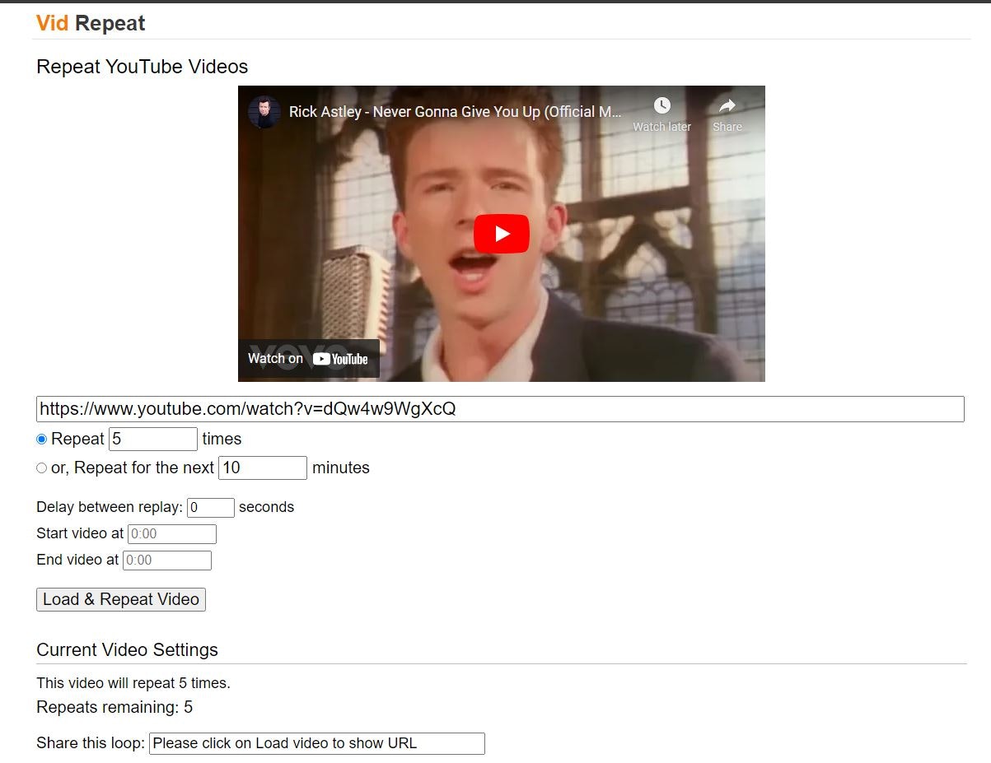Open Watch on YouTube link
The height and width of the screenshot is (763, 991).
pyautogui.click(x=308, y=358)
